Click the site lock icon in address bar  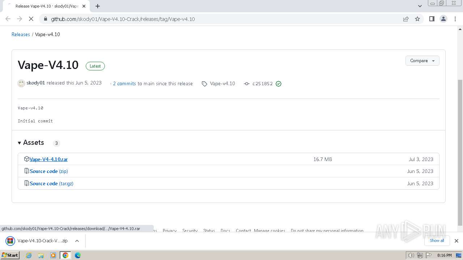tap(45, 19)
